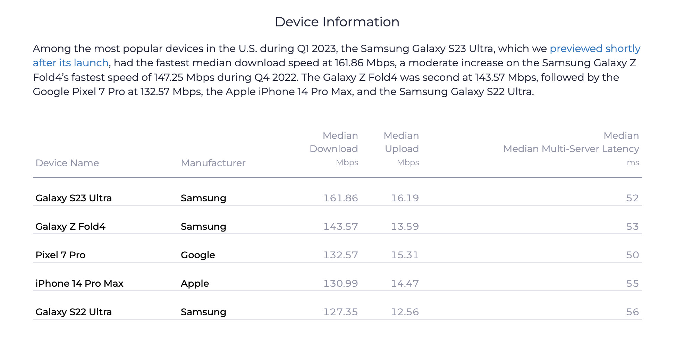Click the Manufacturer column header
Screen dimensions: 676x352
[213, 163]
